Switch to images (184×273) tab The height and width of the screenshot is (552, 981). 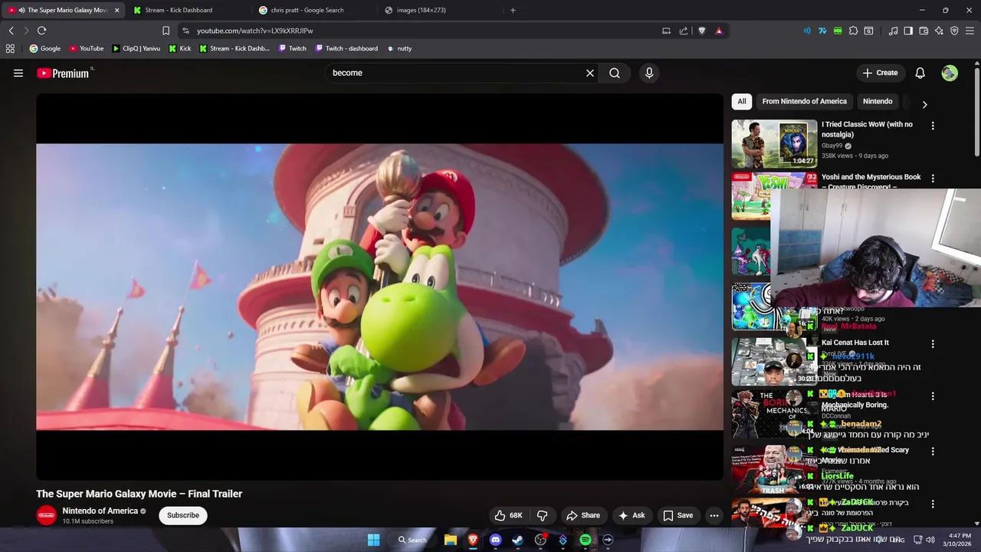pos(440,10)
